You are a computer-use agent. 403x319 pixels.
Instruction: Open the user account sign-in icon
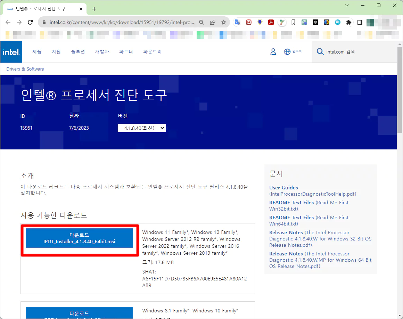click(x=273, y=52)
